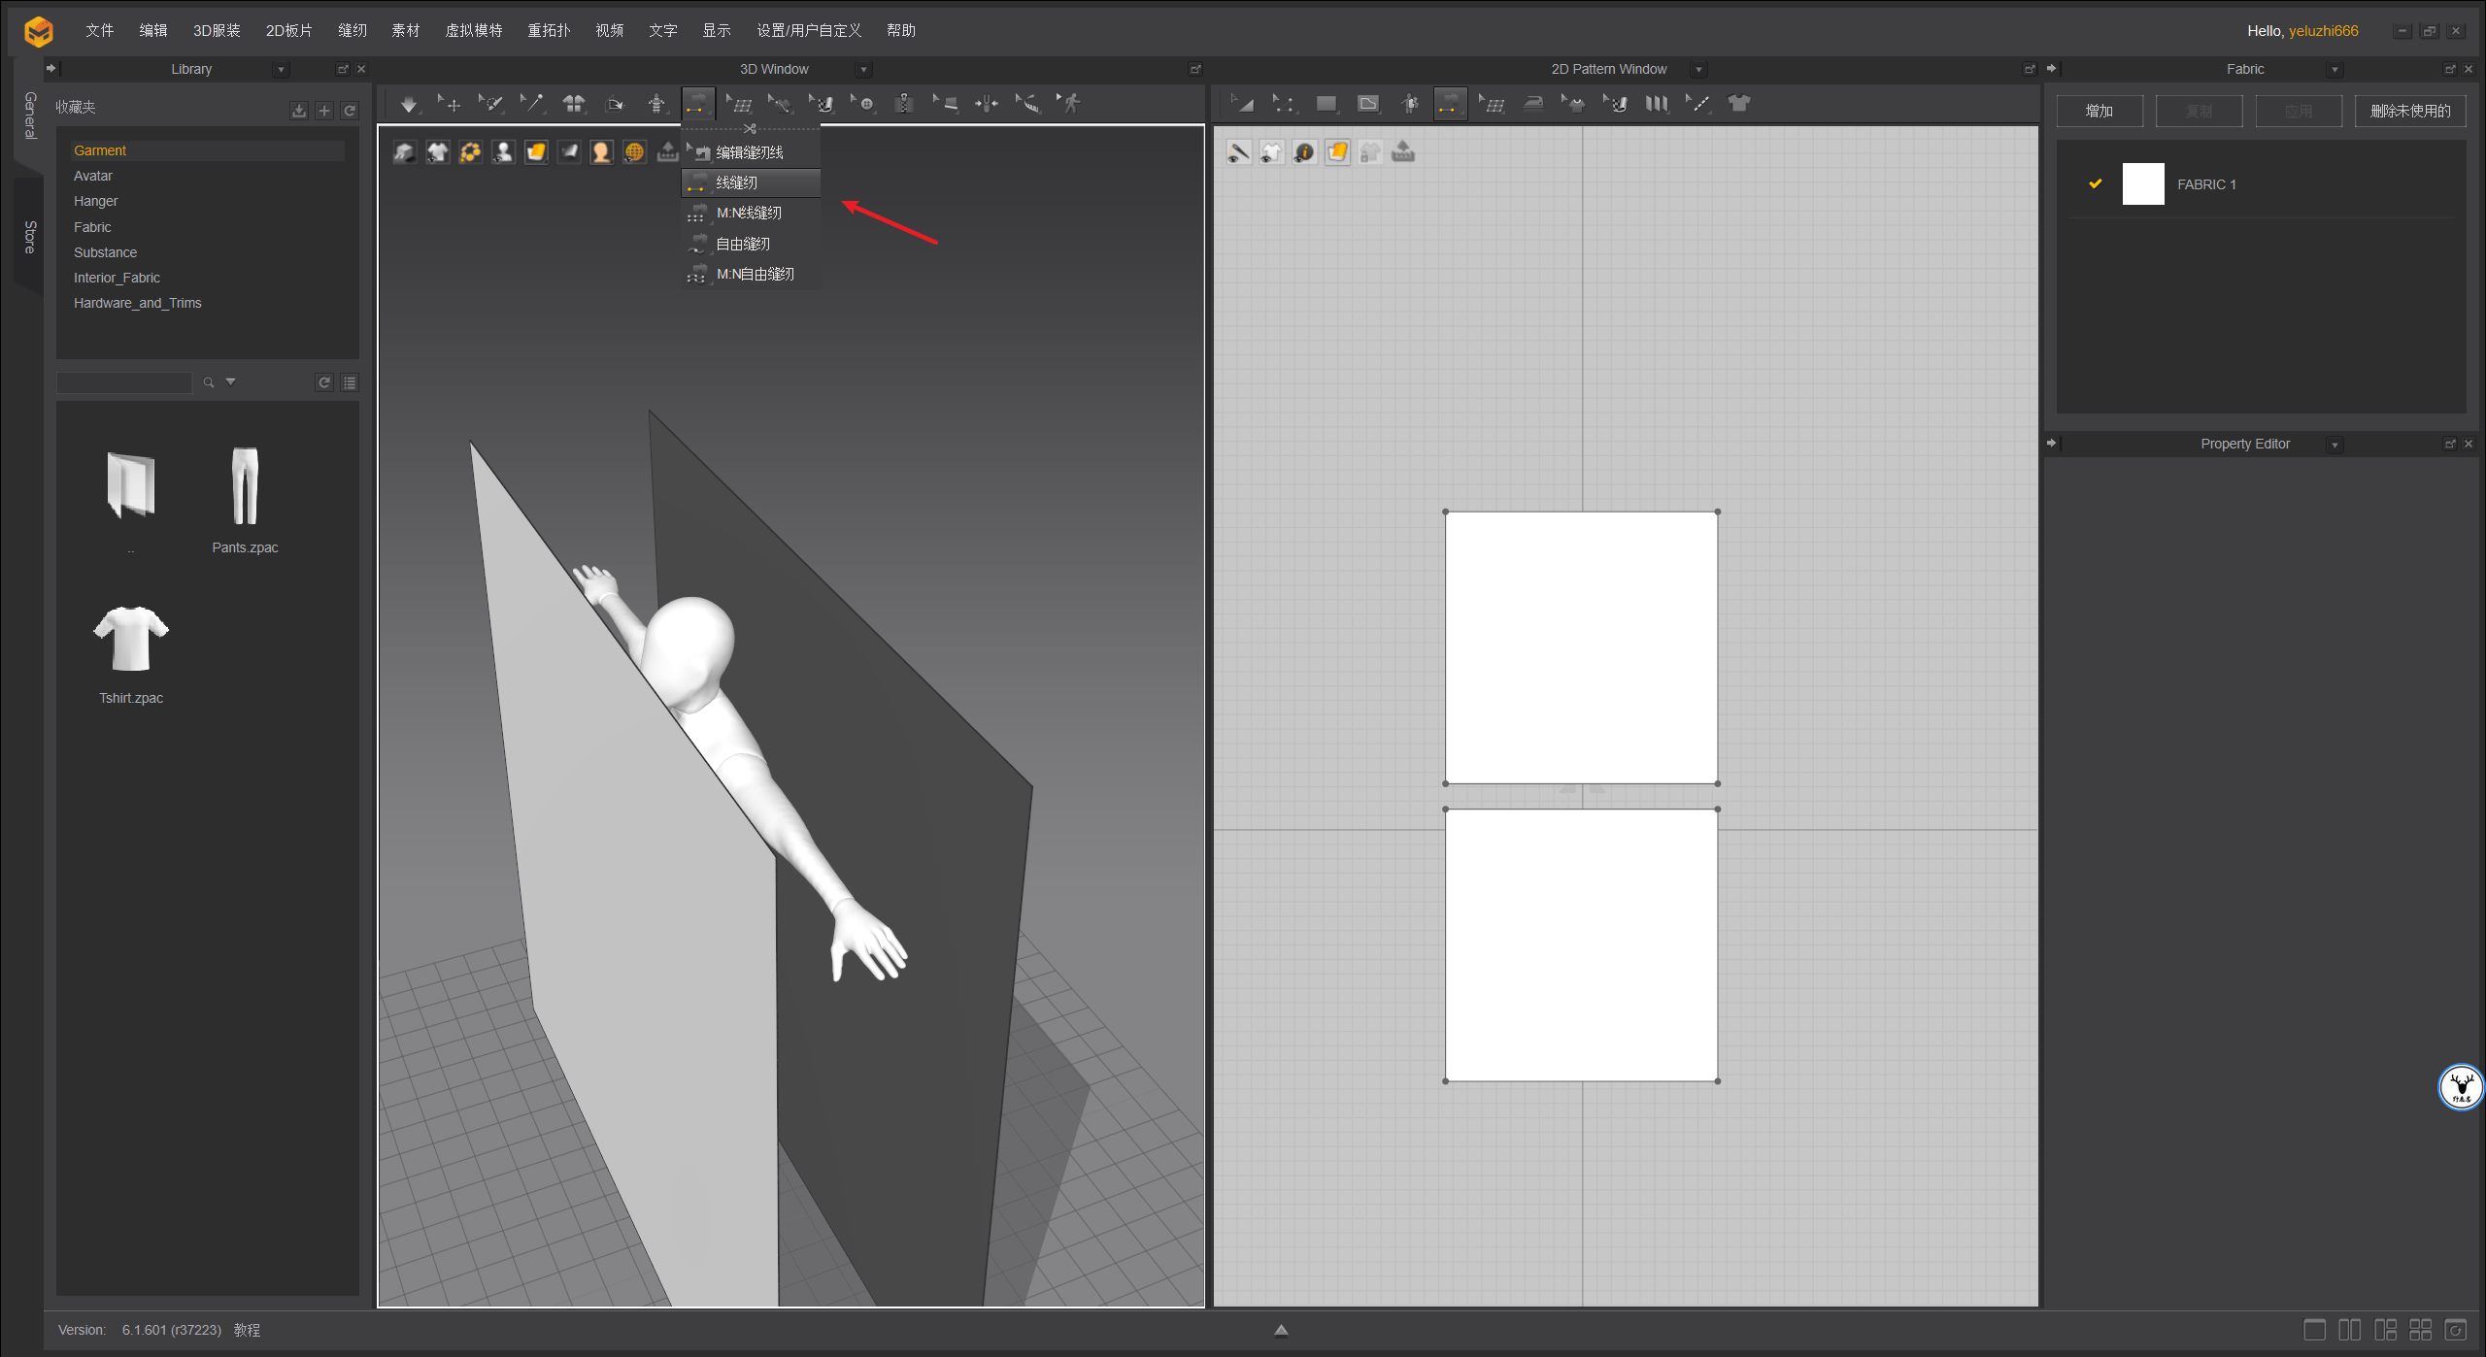Image resolution: width=2486 pixels, height=1357 pixels.
Task: Click the Simulate down-arrow icon in 3D toolbar
Action: point(409,104)
